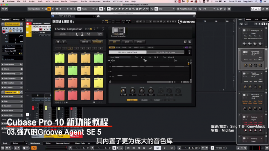Select the Draw pencil tool
Image resolution: width=269 pixels, height=151 pixels.
tap(116, 9)
